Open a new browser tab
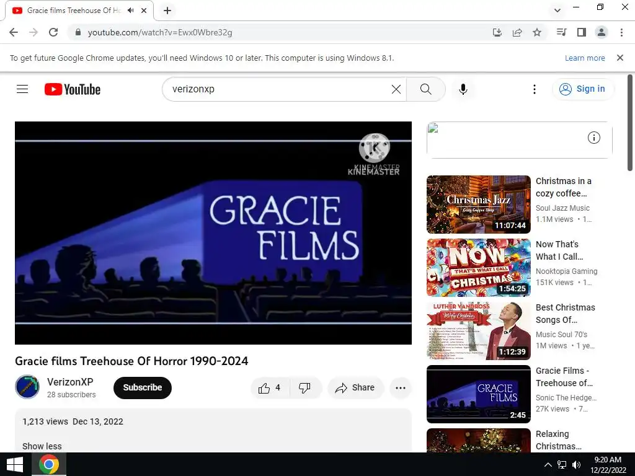This screenshot has height=476, width=635. click(x=167, y=11)
